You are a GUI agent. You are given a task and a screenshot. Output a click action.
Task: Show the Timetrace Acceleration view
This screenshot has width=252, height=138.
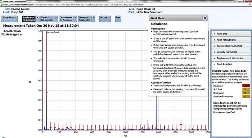click(85, 19)
